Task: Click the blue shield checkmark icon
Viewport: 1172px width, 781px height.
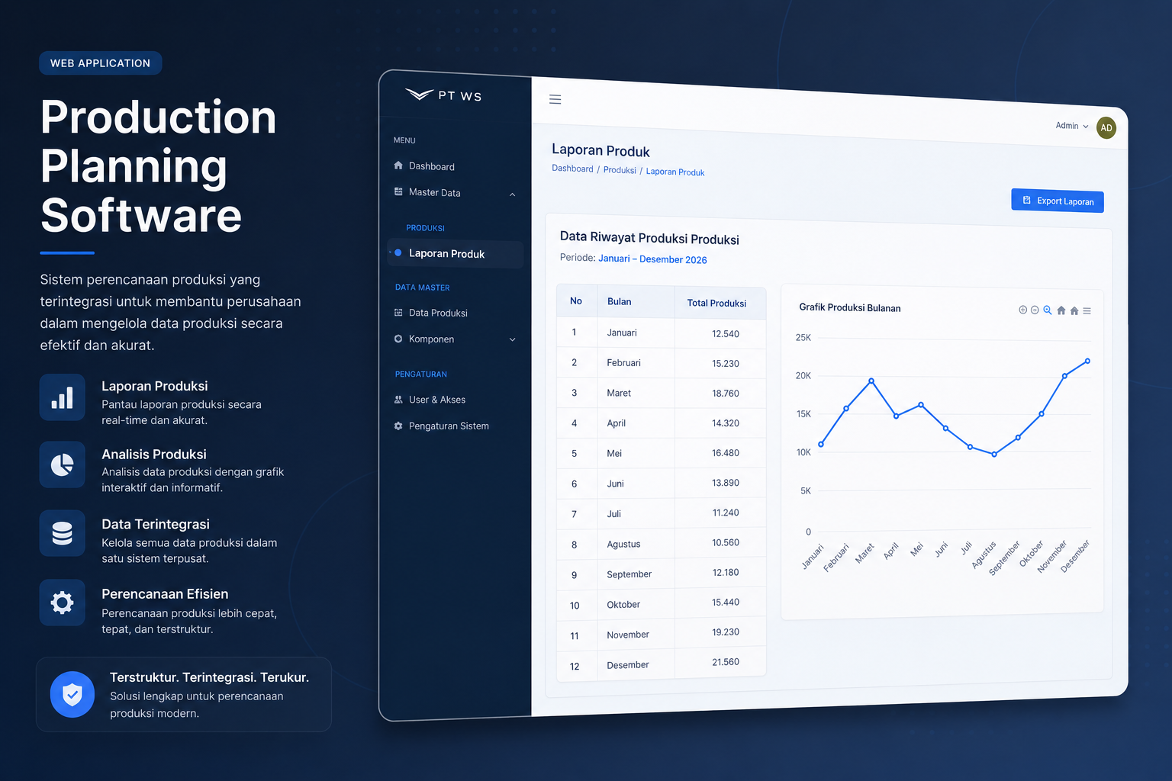Action: [x=72, y=694]
